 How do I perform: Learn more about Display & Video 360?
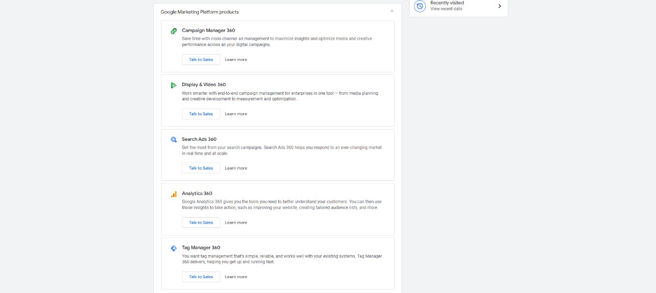tap(236, 114)
